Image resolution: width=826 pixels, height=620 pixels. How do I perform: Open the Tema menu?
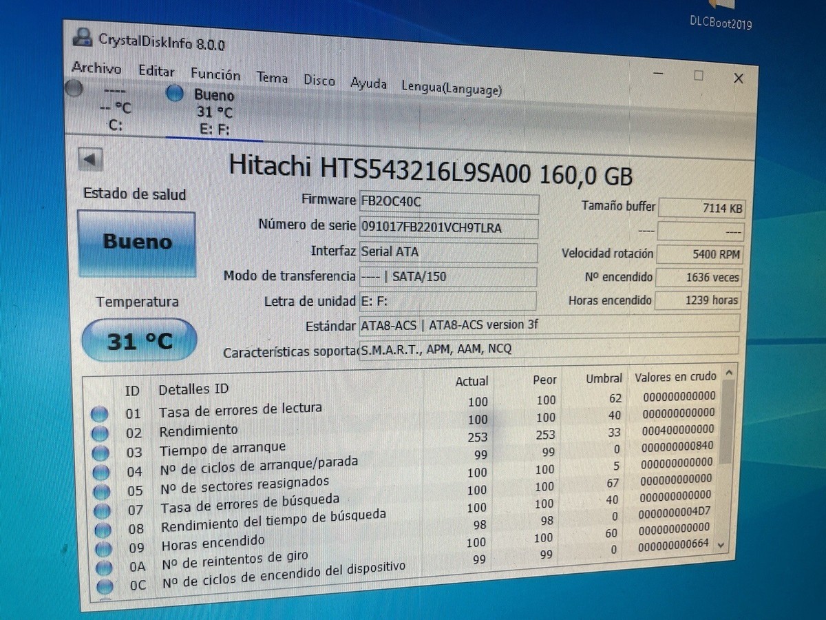click(x=273, y=78)
